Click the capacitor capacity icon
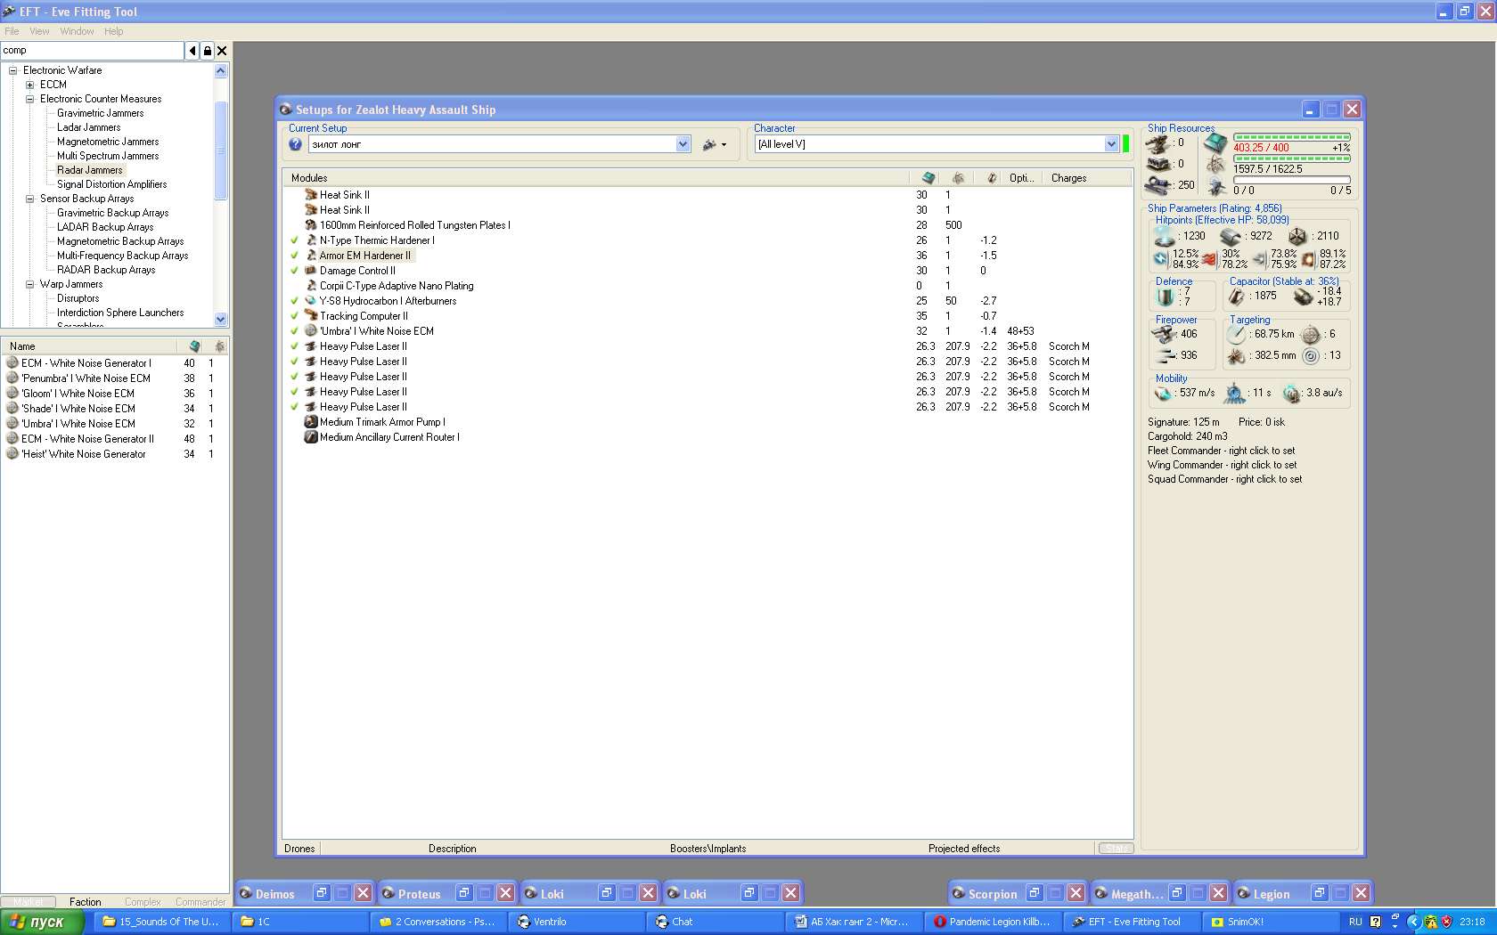This screenshot has height=935, width=1497. point(1237,297)
